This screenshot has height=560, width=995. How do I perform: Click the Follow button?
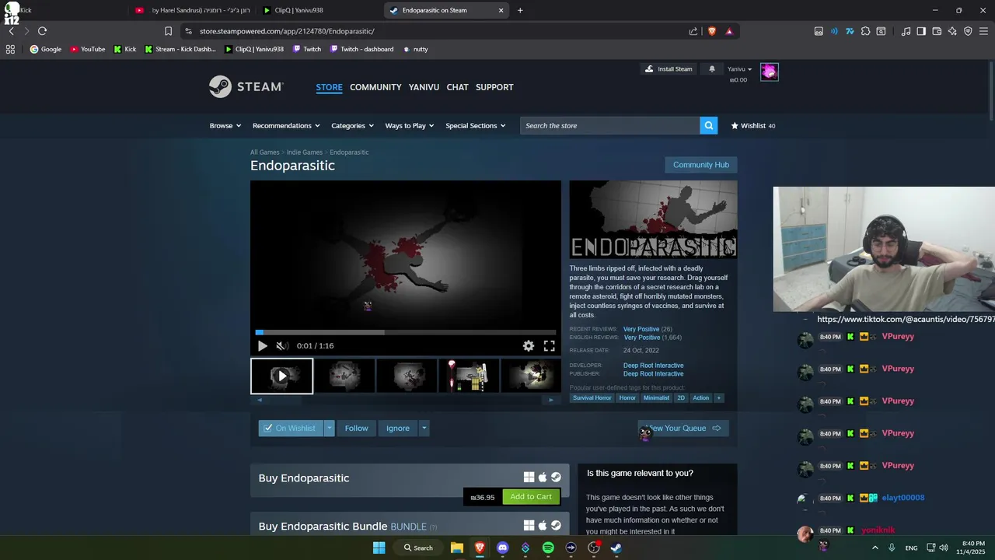coord(357,428)
